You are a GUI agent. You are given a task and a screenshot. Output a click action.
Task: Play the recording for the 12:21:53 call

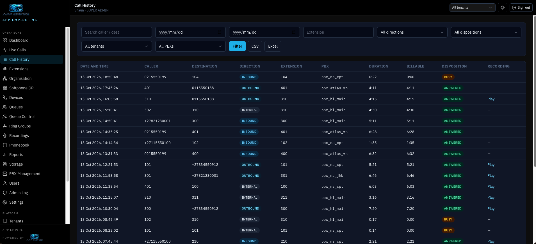point(491,165)
